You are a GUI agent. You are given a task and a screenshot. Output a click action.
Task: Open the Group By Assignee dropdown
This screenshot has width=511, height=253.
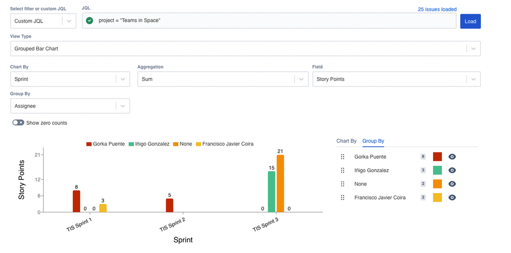point(70,106)
